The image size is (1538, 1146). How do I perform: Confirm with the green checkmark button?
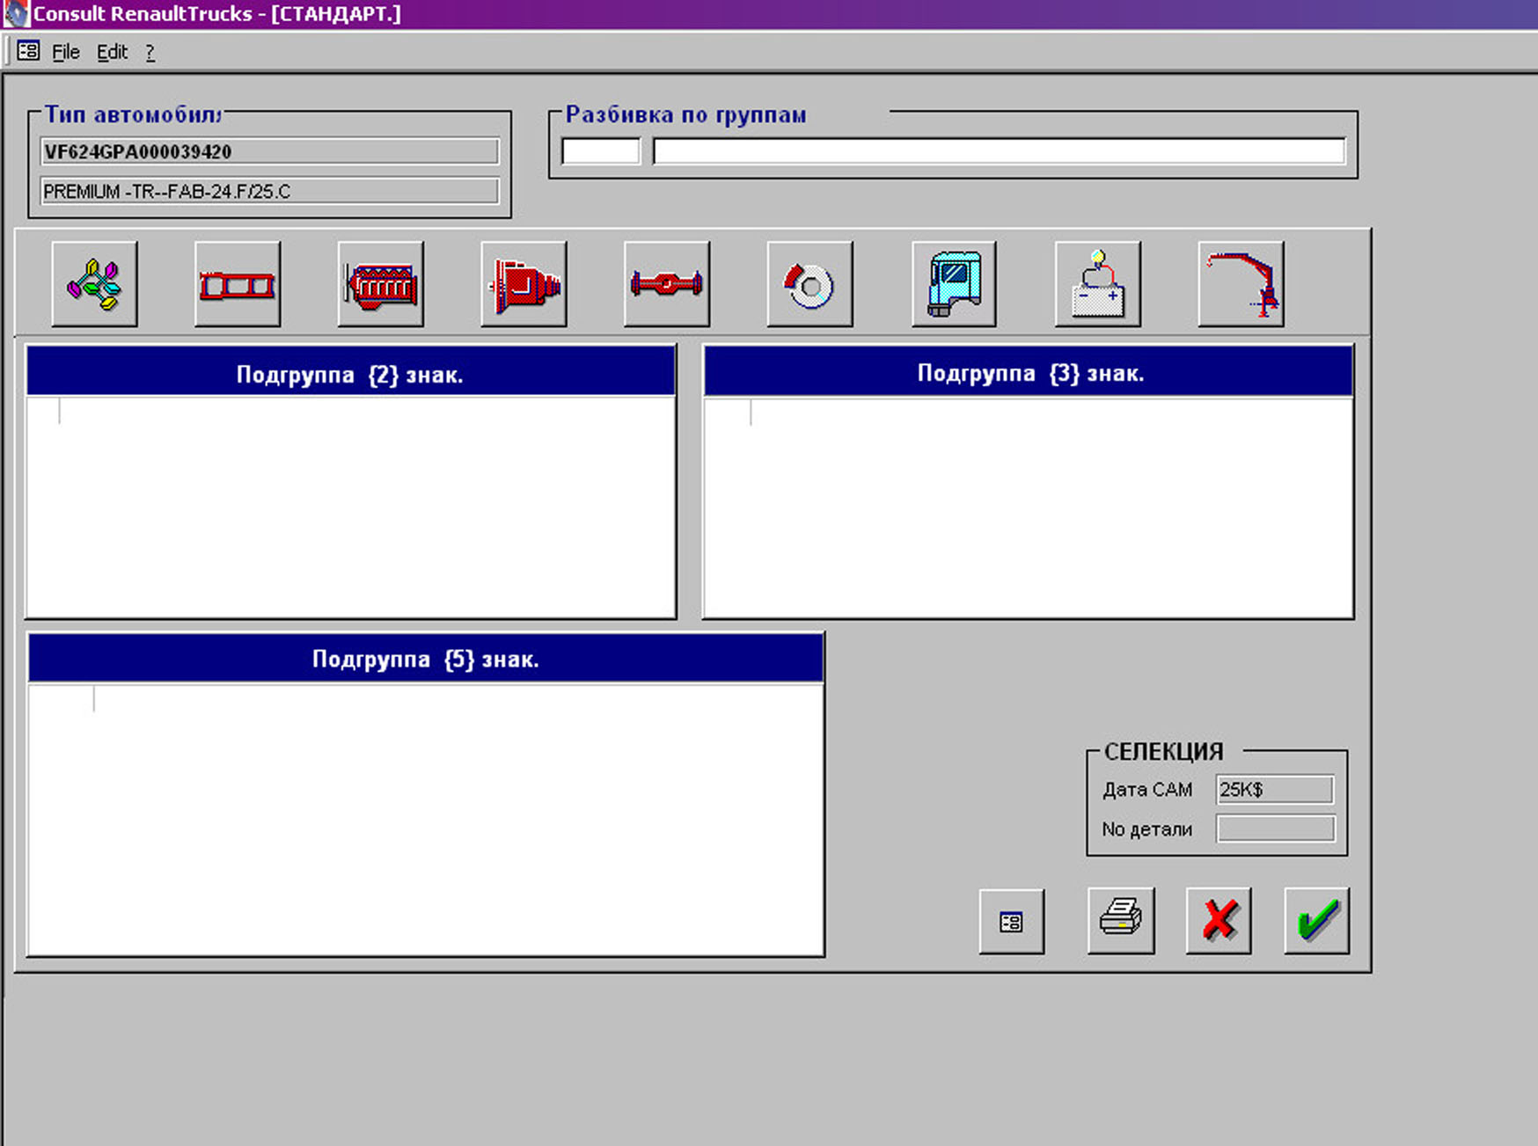1316,921
